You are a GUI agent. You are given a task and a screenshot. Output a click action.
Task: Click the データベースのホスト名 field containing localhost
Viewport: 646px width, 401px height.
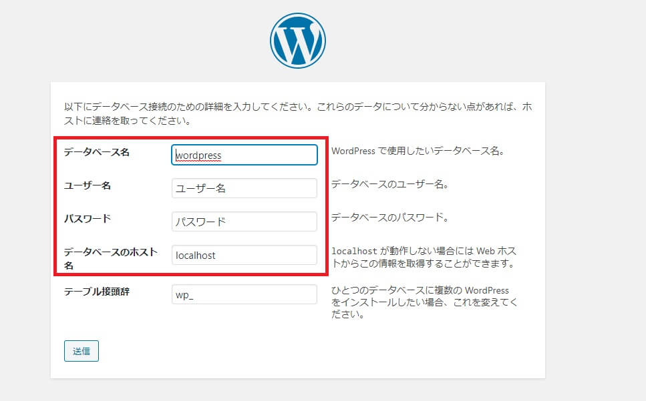[x=245, y=255]
